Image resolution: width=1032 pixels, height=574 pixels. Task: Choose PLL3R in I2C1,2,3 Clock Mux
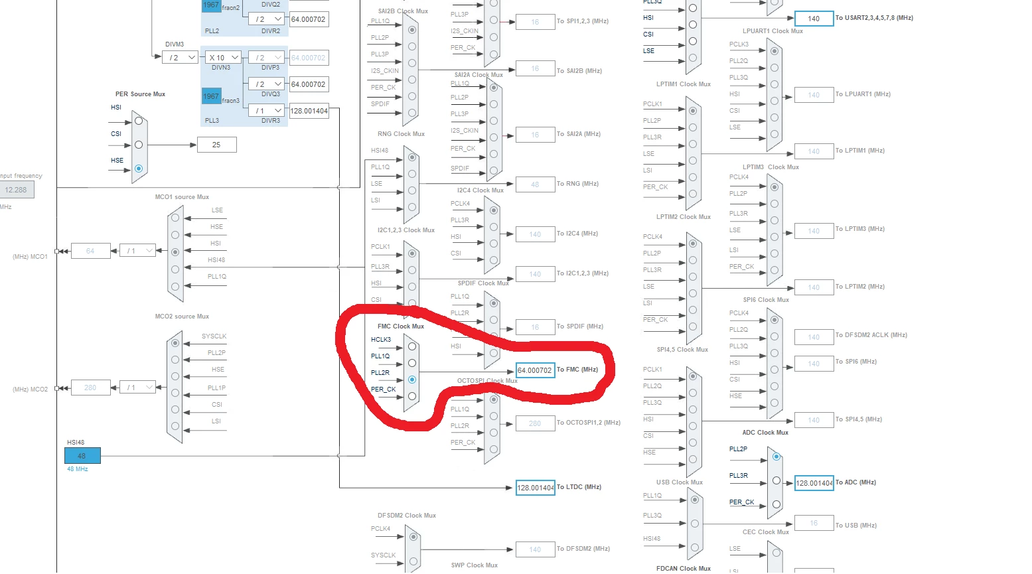(412, 270)
